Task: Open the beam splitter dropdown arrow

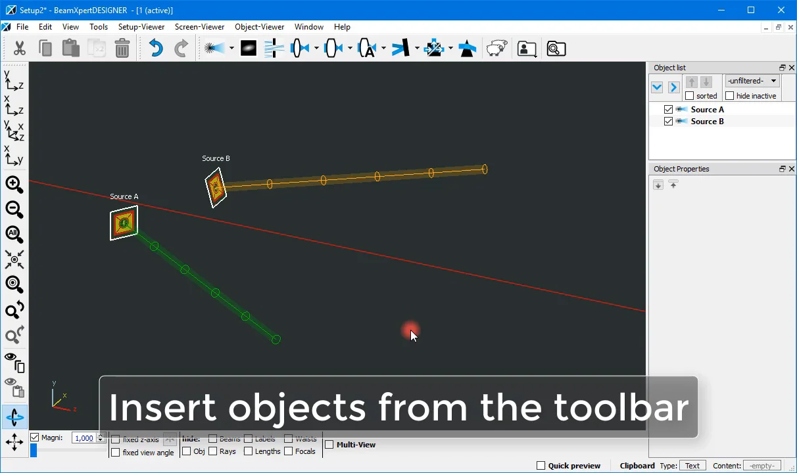Action: [450, 49]
